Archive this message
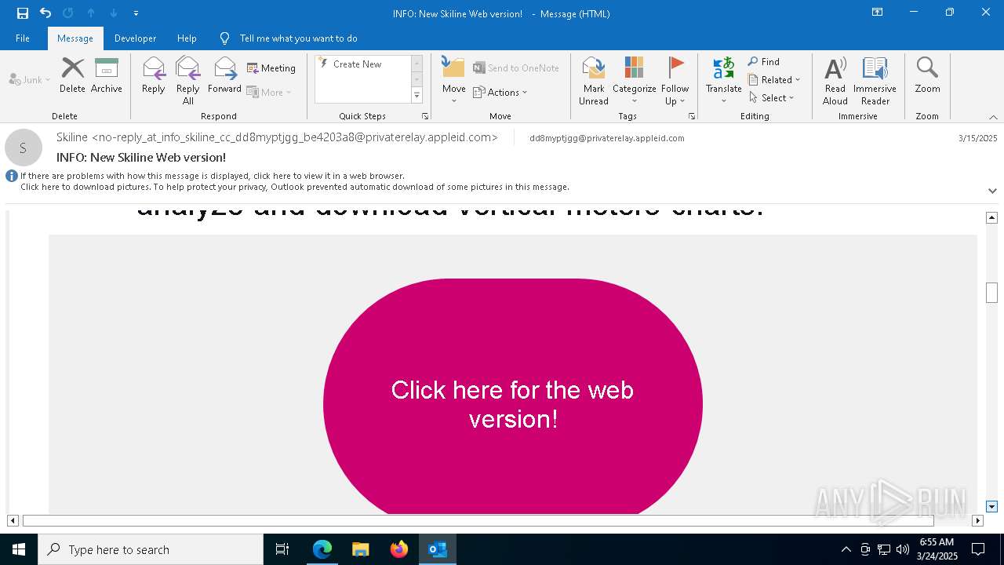1004x565 pixels. [x=107, y=75]
